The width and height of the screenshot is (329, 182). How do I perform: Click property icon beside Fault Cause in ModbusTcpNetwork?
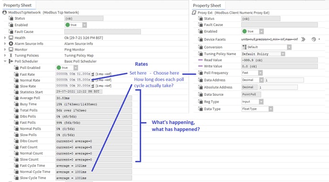(x=11, y=32)
